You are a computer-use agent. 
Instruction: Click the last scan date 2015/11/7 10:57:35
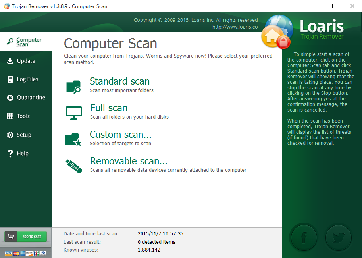coord(160,233)
